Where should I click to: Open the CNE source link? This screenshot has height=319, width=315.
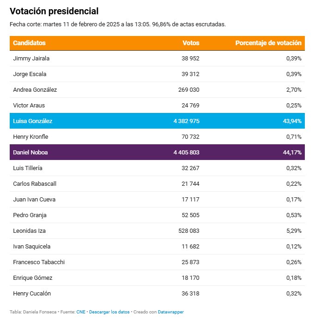tap(81, 312)
